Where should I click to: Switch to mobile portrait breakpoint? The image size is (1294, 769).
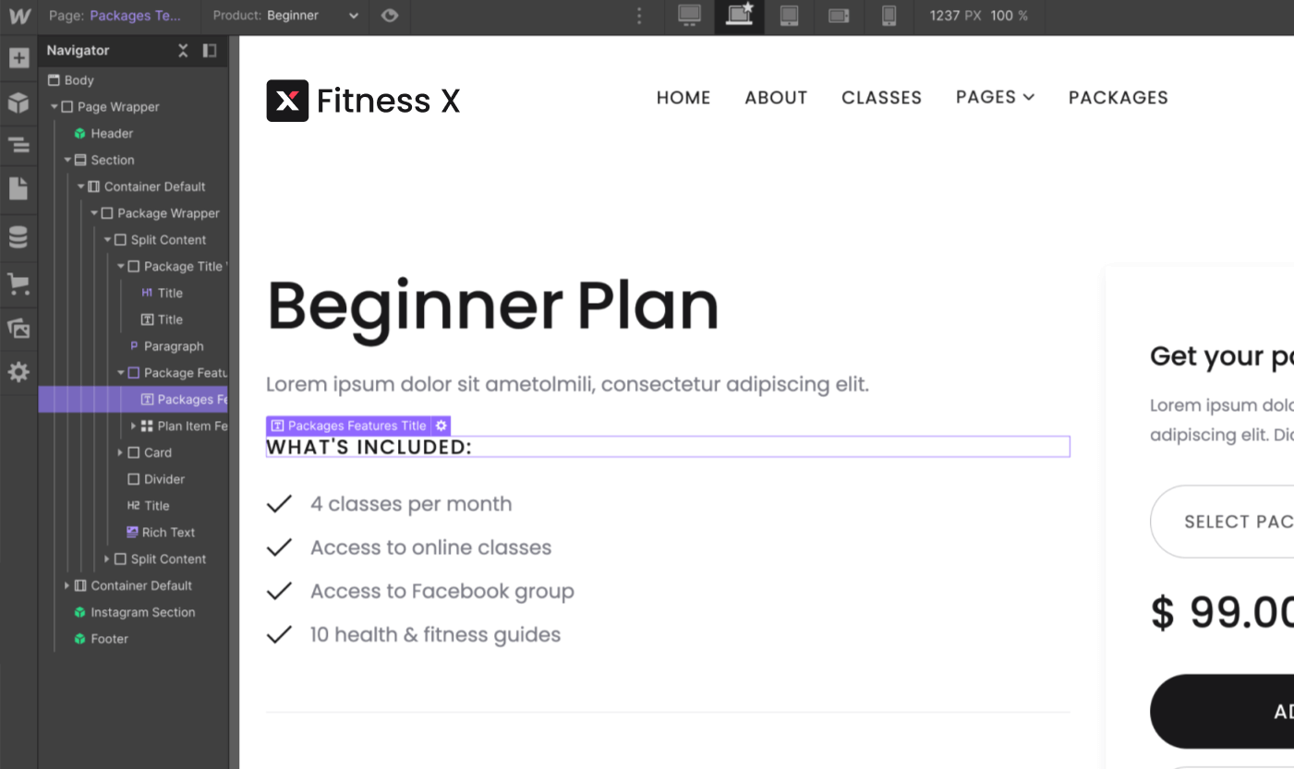[x=889, y=16]
